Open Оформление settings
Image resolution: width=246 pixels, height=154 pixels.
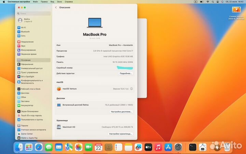coord(25,64)
